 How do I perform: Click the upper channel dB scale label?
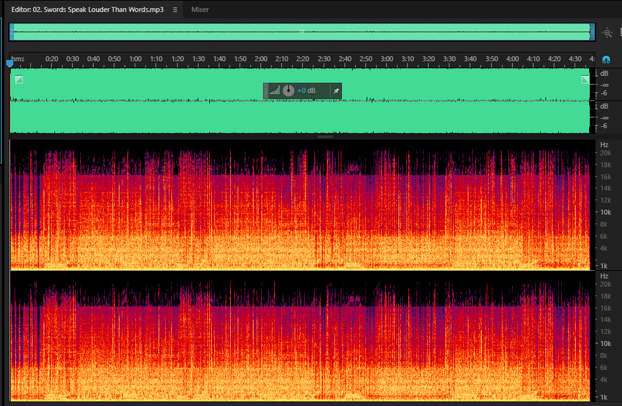tap(604, 74)
